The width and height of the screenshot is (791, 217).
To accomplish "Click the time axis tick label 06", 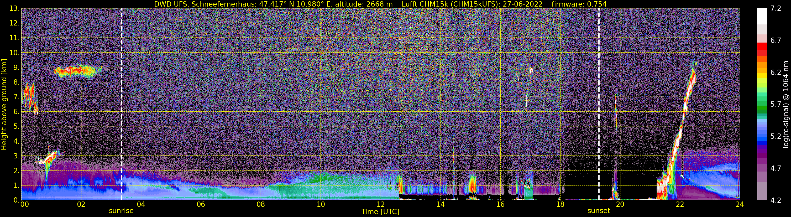I will 201,204.
